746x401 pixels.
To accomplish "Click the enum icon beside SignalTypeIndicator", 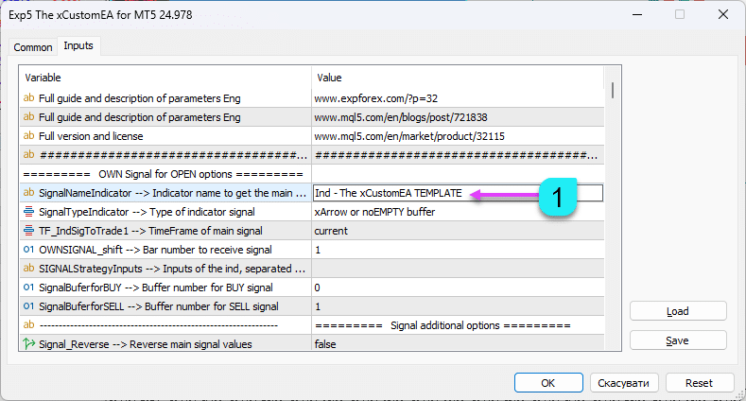I will tap(28, 212).
